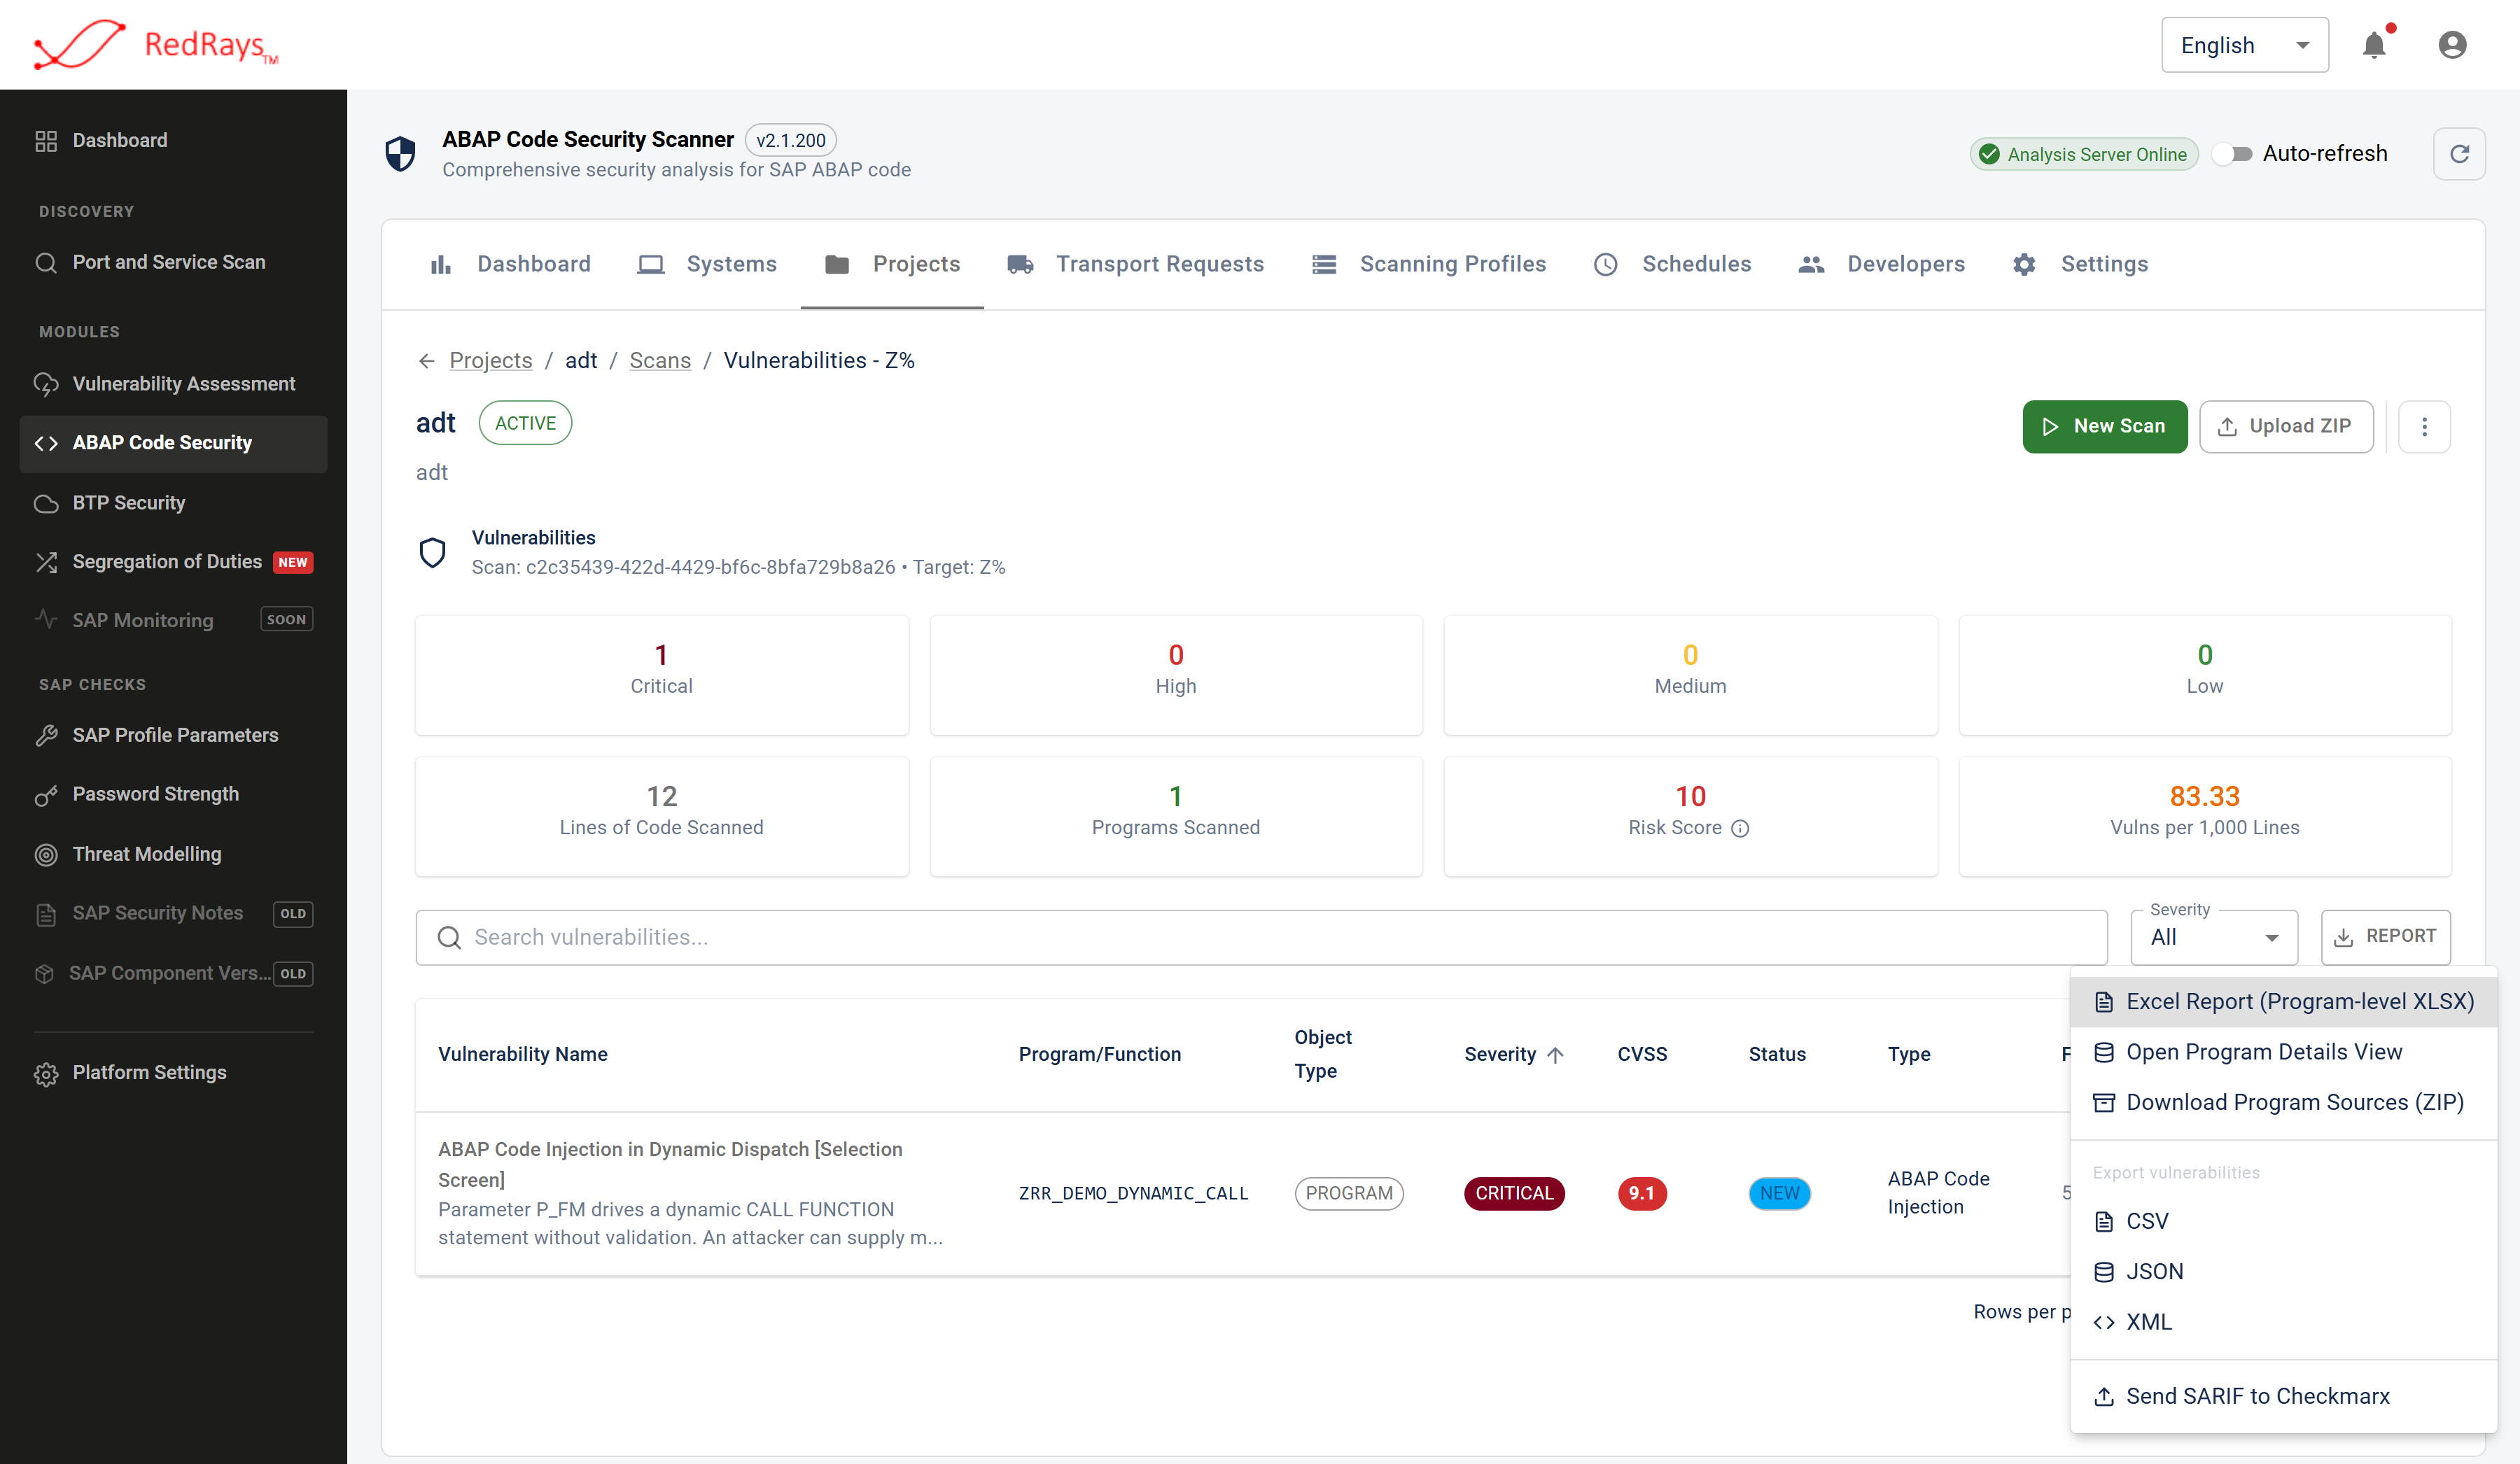Open the Severity All filter dropdown
Viewport: 2520px width, 1464px height.
[2214, 938]
